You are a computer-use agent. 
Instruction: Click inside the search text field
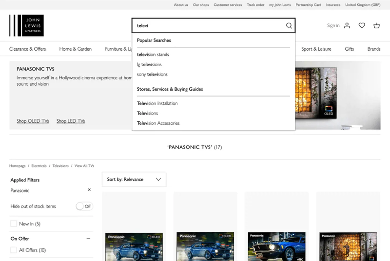click(208, 26)
